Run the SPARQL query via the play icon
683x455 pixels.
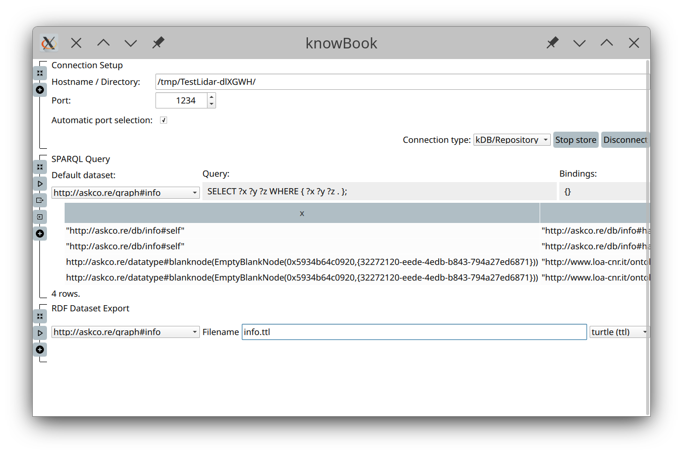coord(40,183)
